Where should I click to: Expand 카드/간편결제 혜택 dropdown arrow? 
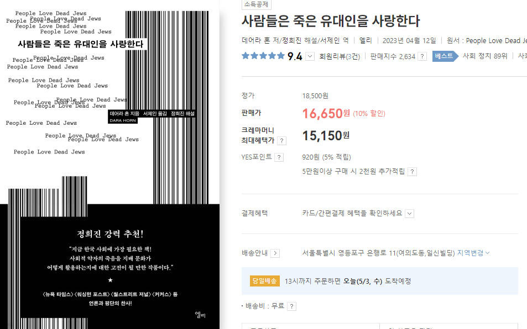click(409, 214)
